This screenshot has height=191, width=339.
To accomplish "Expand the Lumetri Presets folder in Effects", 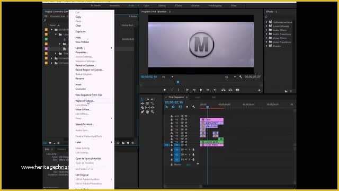I will tap(266, 26).
